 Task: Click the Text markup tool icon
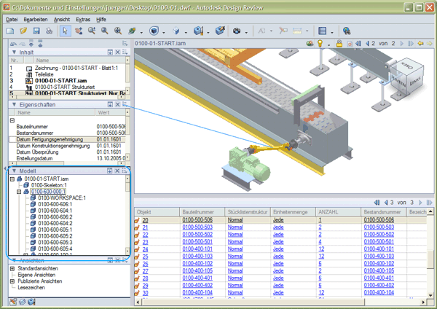261,31
